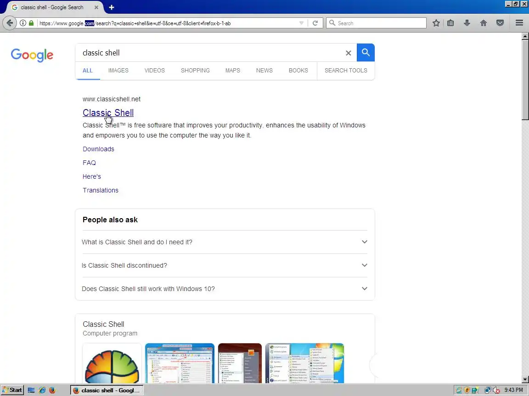Viewport: 529px width, 396px height.
Task: Switch to the MAPS tab
Action: click(233, 71)
